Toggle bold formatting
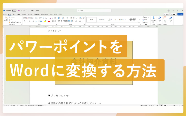The width and height of the screenshot is (186, 116). [25, 21]
